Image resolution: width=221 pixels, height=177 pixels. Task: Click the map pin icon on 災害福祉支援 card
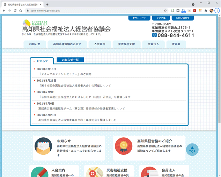click(95, 172)
